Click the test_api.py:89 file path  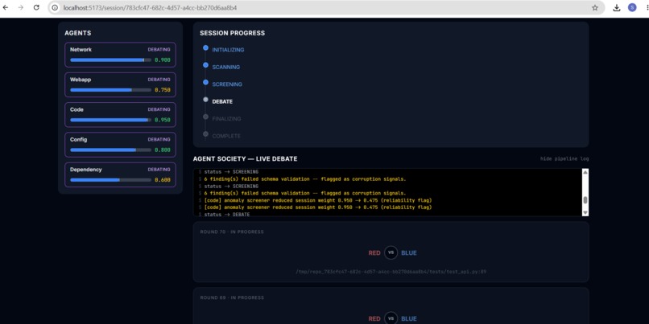point(391,272)
